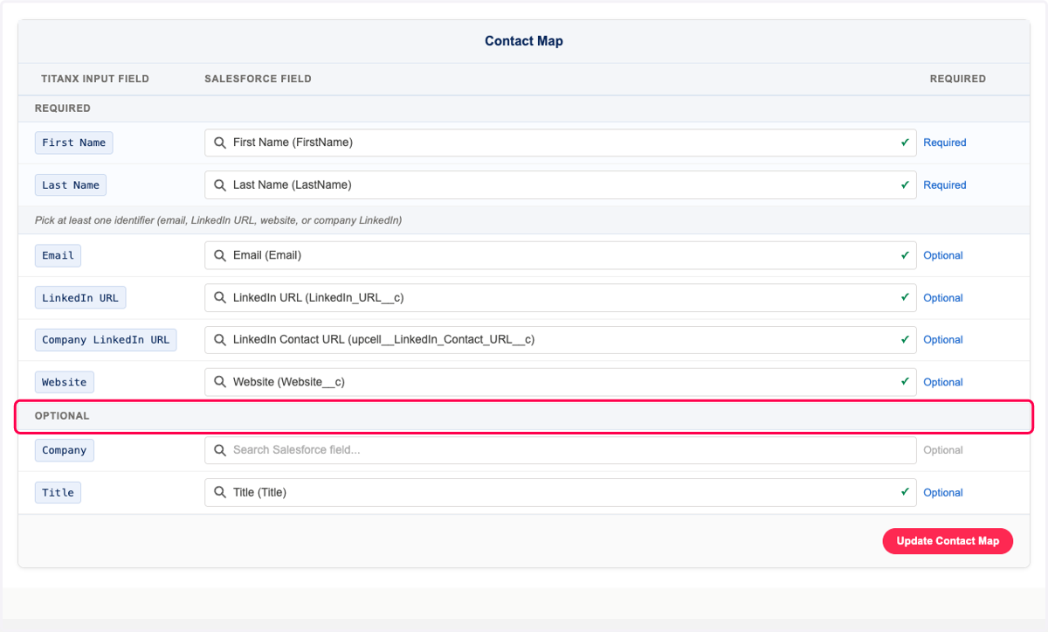Viewport: 1048px width, 632px height.
Task: Click the Update Contact Map button
Action: click(948, 541)
